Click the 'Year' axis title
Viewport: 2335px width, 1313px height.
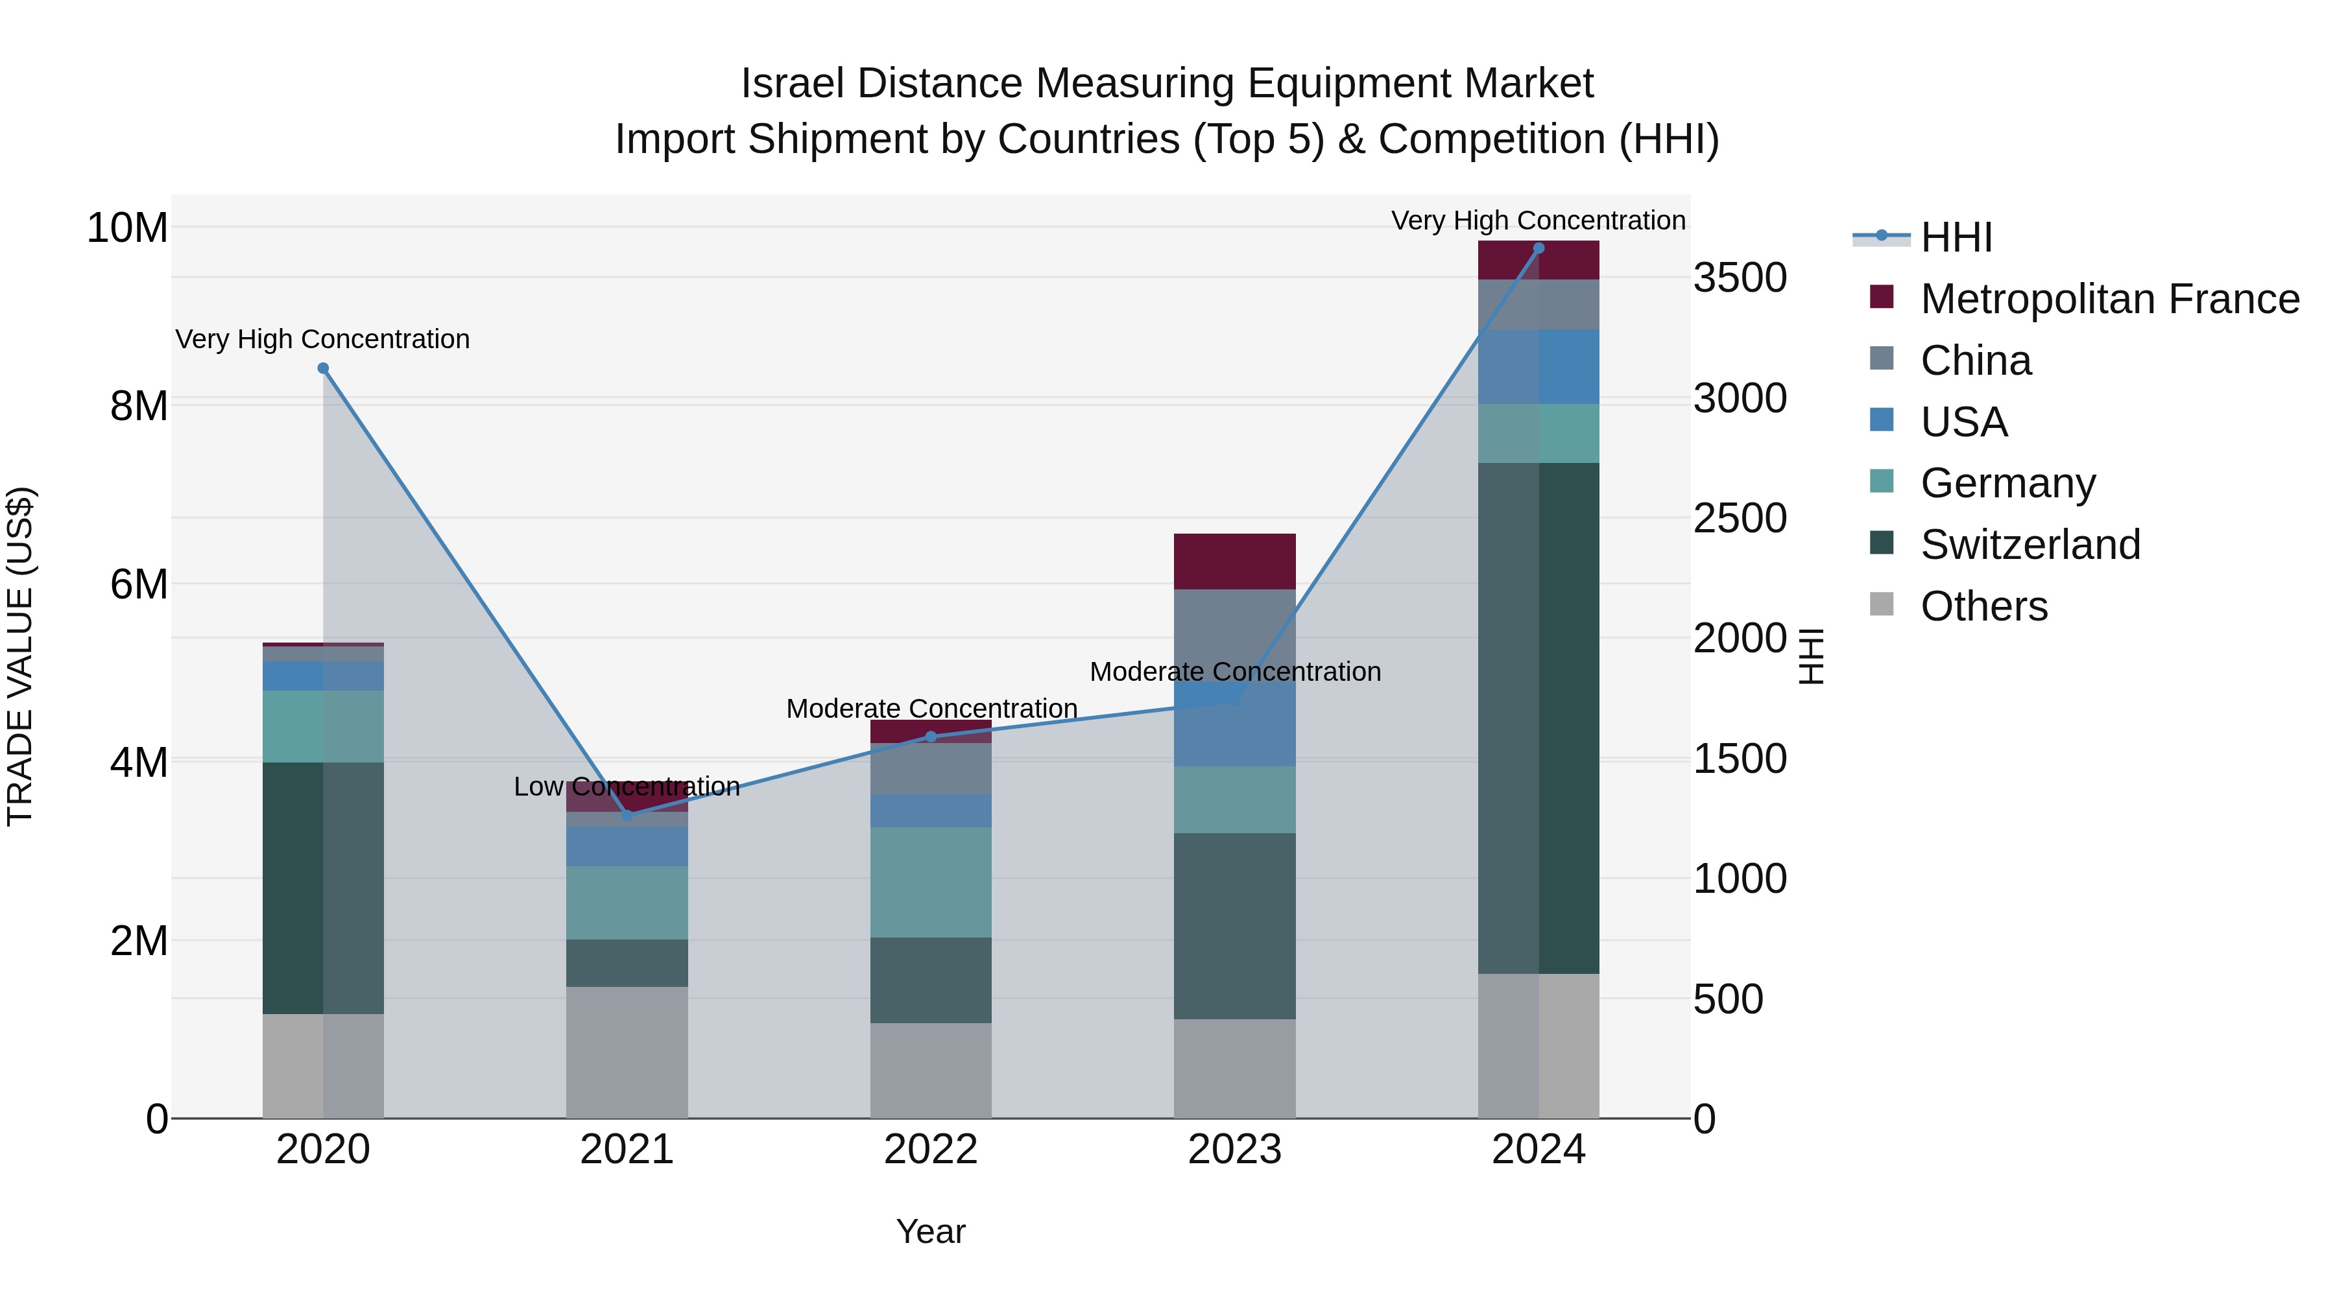pyautogui.click(x=931, y=1231)
